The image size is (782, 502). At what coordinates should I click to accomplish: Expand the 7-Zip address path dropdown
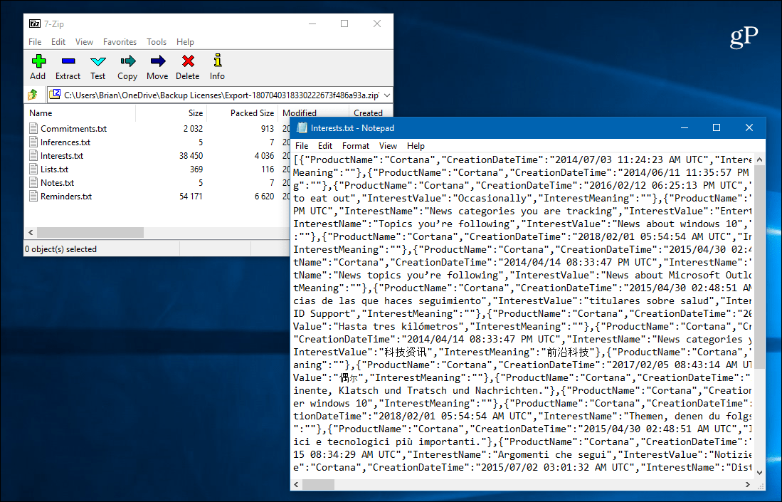[x=387, y=95]
